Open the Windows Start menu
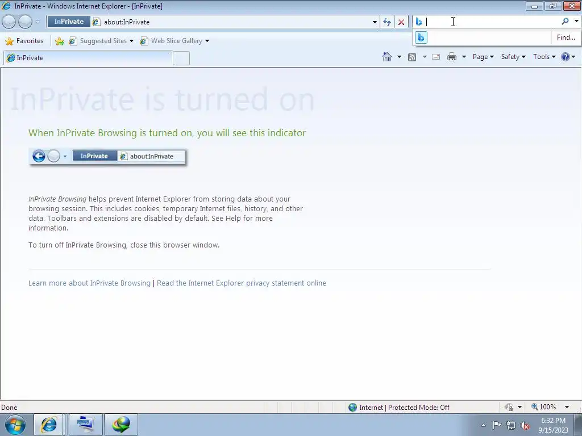Screen dimensions: 582x436 15,425
